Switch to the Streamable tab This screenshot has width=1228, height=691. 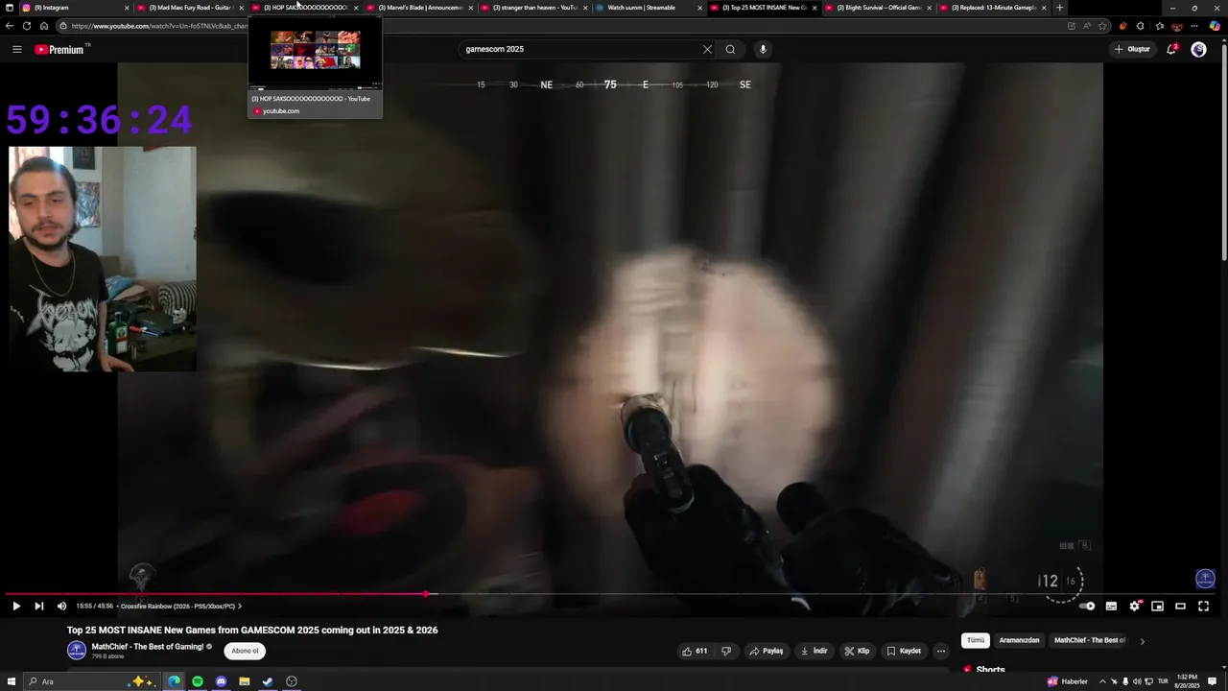pos(649,8)
